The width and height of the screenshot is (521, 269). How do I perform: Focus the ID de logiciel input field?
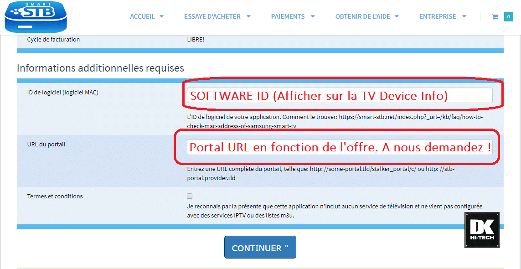coord(340,95)
